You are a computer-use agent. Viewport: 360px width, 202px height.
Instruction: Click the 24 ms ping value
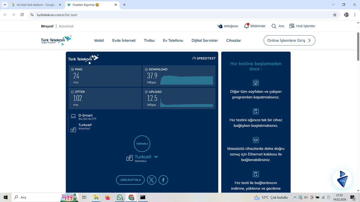point(76,76)
